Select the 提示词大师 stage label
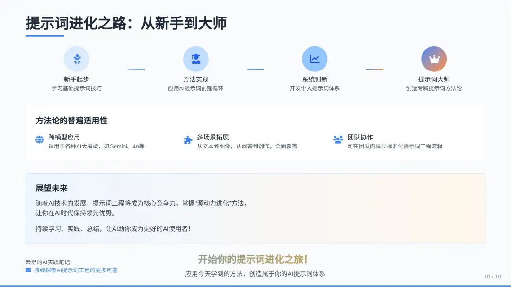 434,79
